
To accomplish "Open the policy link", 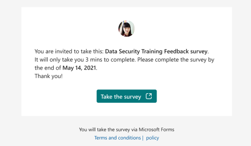I will [152, 138].
